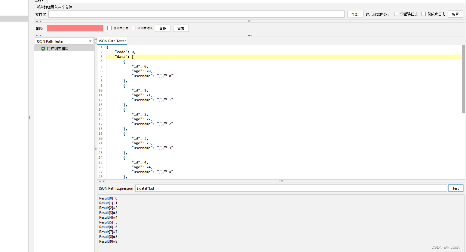Click the Result[5]=5 output line
Viewport: 466px width, 252px height.
108,222
